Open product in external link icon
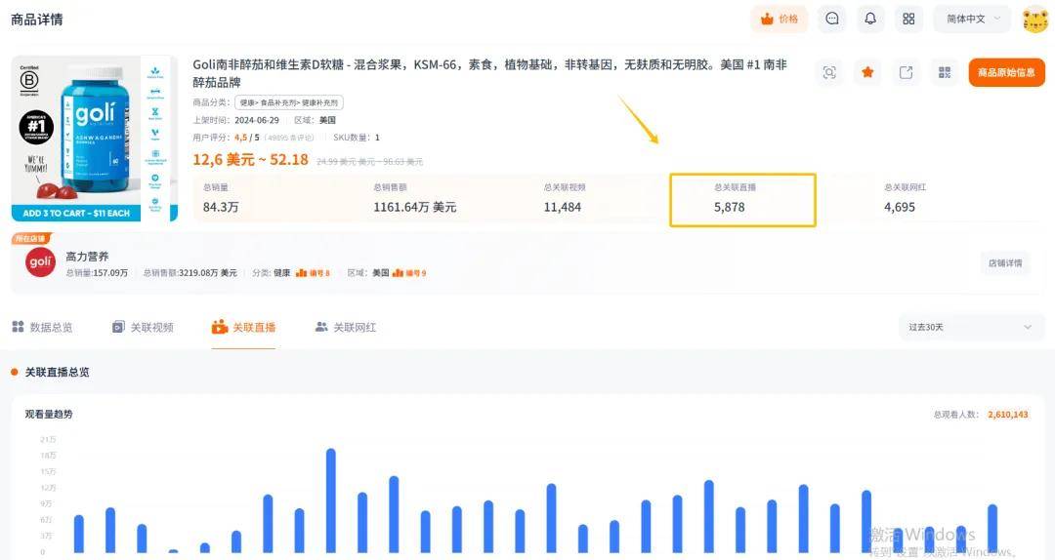Image resolution: width=1055 pixels, height=560 pixels. click(907, 72)
